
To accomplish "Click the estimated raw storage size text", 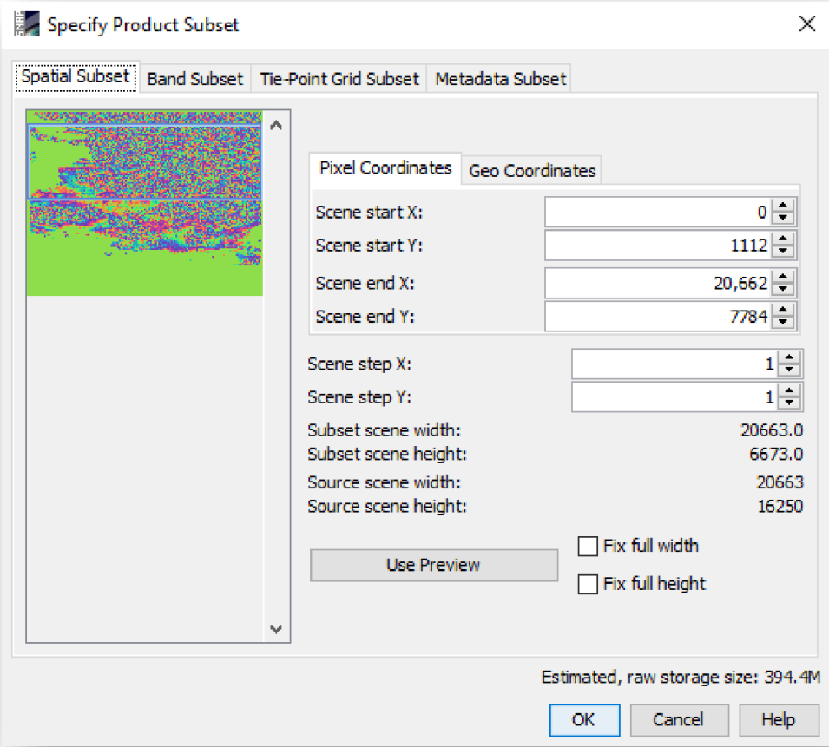I will [x=681, y=678].
